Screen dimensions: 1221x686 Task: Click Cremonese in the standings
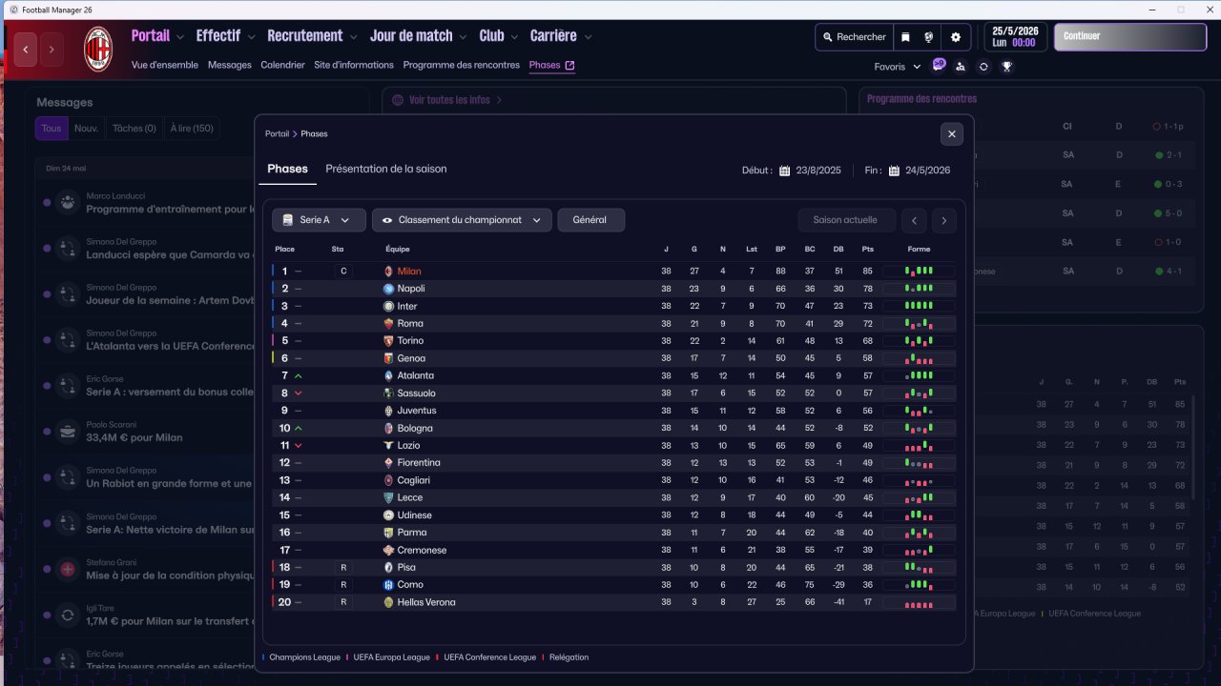point(422,550)
